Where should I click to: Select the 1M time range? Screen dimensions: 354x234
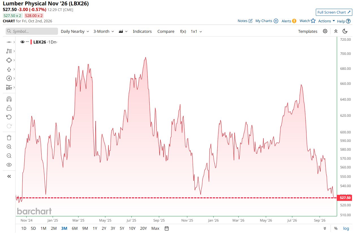click(43, 228)
